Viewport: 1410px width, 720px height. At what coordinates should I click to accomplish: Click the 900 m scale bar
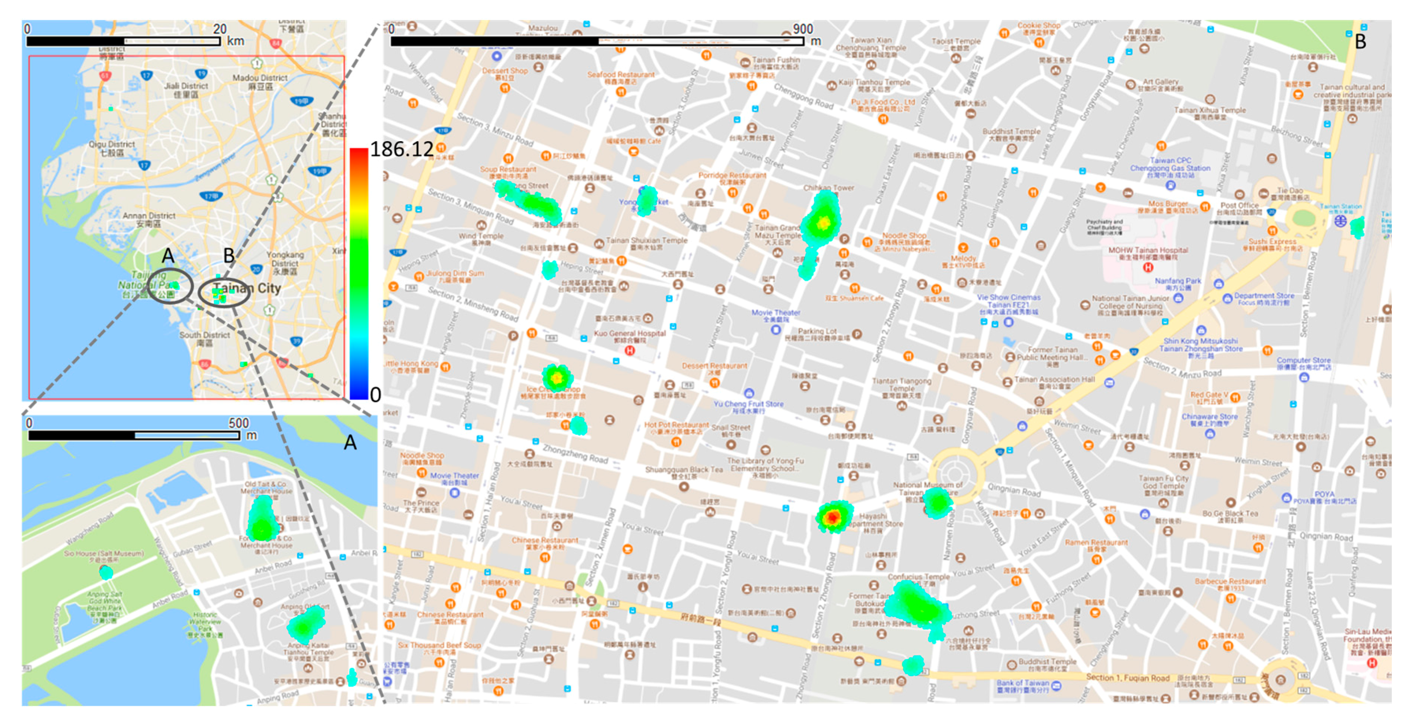(597, 41)
